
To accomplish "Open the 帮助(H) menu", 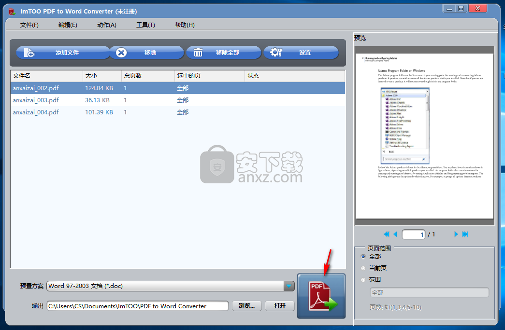I will 185,25.
